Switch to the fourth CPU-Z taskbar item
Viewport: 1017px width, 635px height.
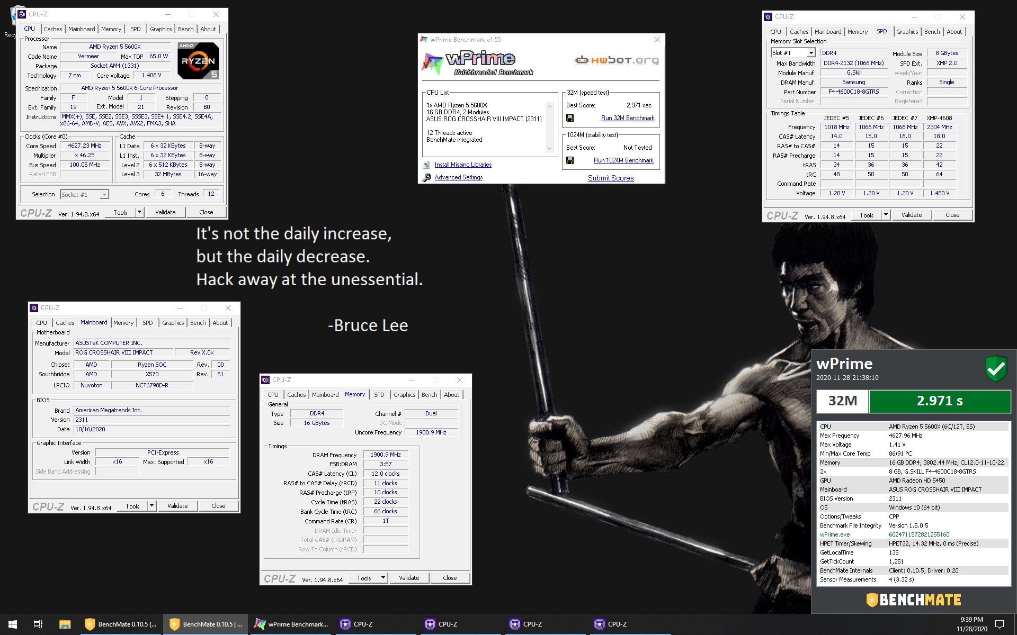(630, 624)
